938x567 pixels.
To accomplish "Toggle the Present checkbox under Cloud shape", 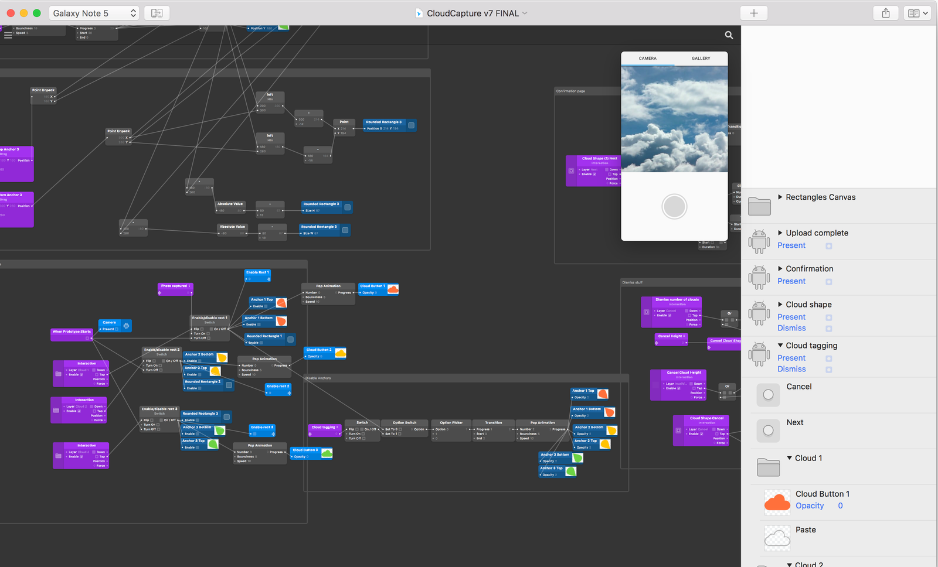I will pos(829,317).
